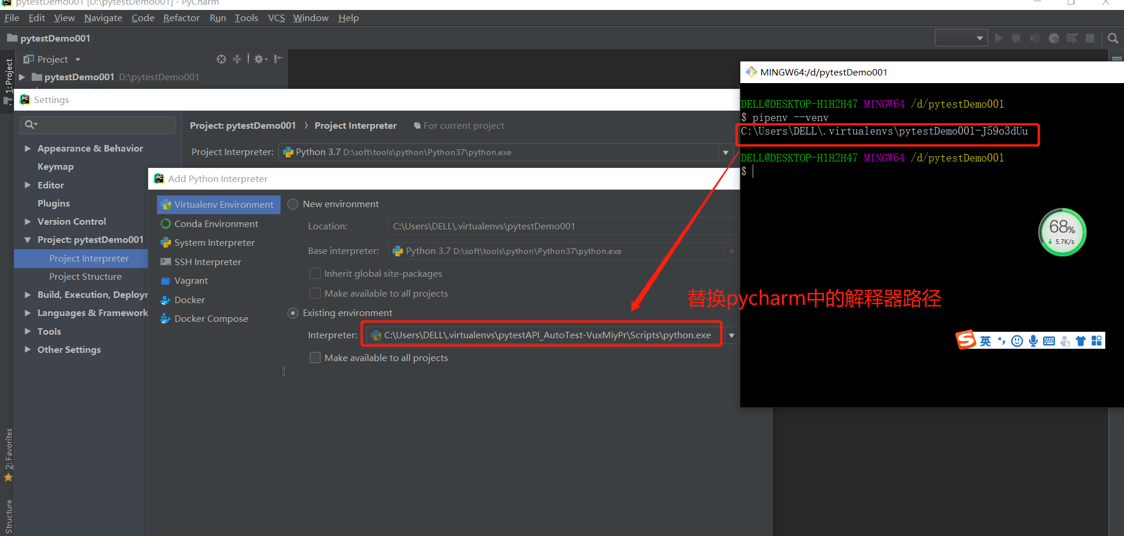The height and width of the screenshot is (536, 1124).
Task: Expand Other Settings node
Action: tap(28, 349)
